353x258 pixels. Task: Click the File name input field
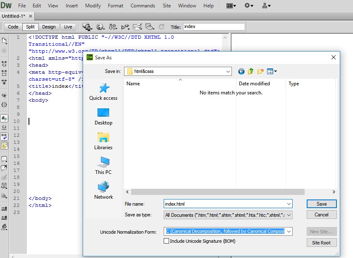tap(225, 204)
